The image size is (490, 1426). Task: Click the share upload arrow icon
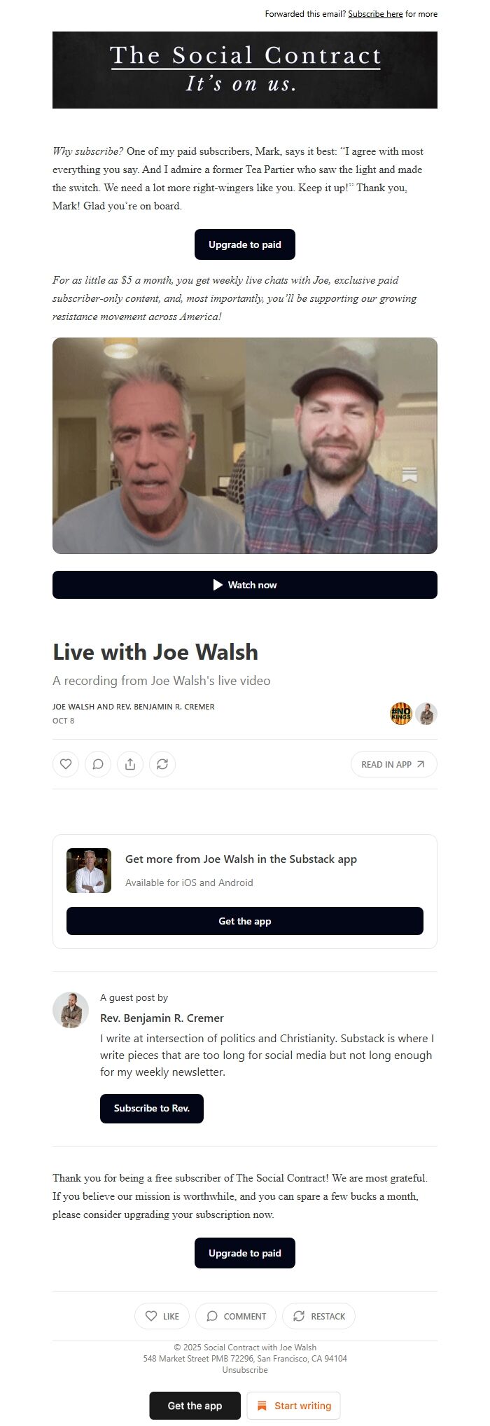pyautogui.click(x=130, y=764)
